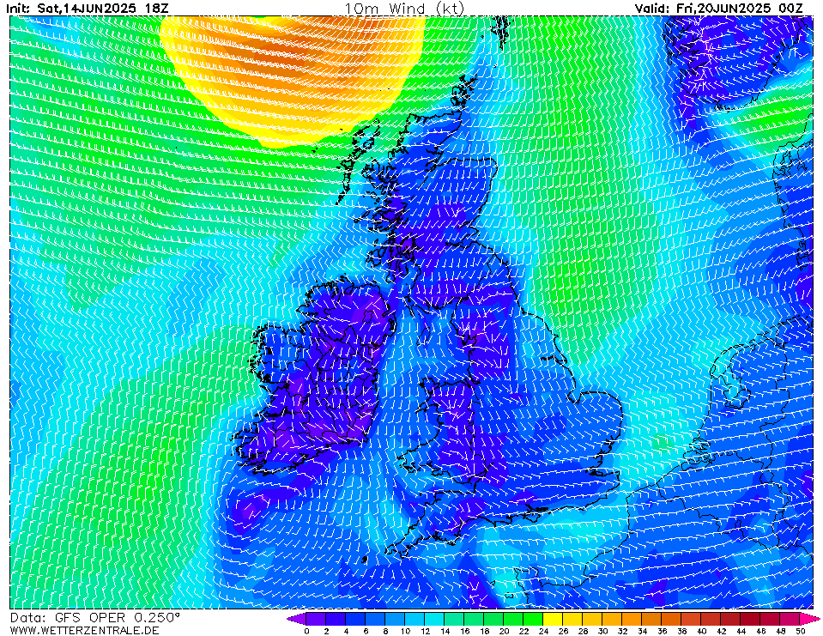The width and height of the screenshot is (823, 636).
Task: Click the WWW.WETTERZENTRALE.DE footer text
Action: coord(84,630)
